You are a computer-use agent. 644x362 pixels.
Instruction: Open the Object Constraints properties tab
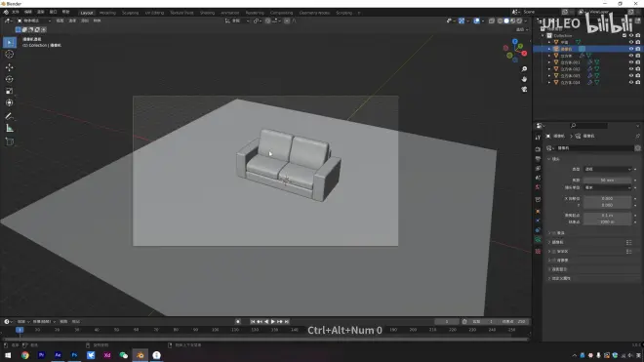(x=538, y=230)
